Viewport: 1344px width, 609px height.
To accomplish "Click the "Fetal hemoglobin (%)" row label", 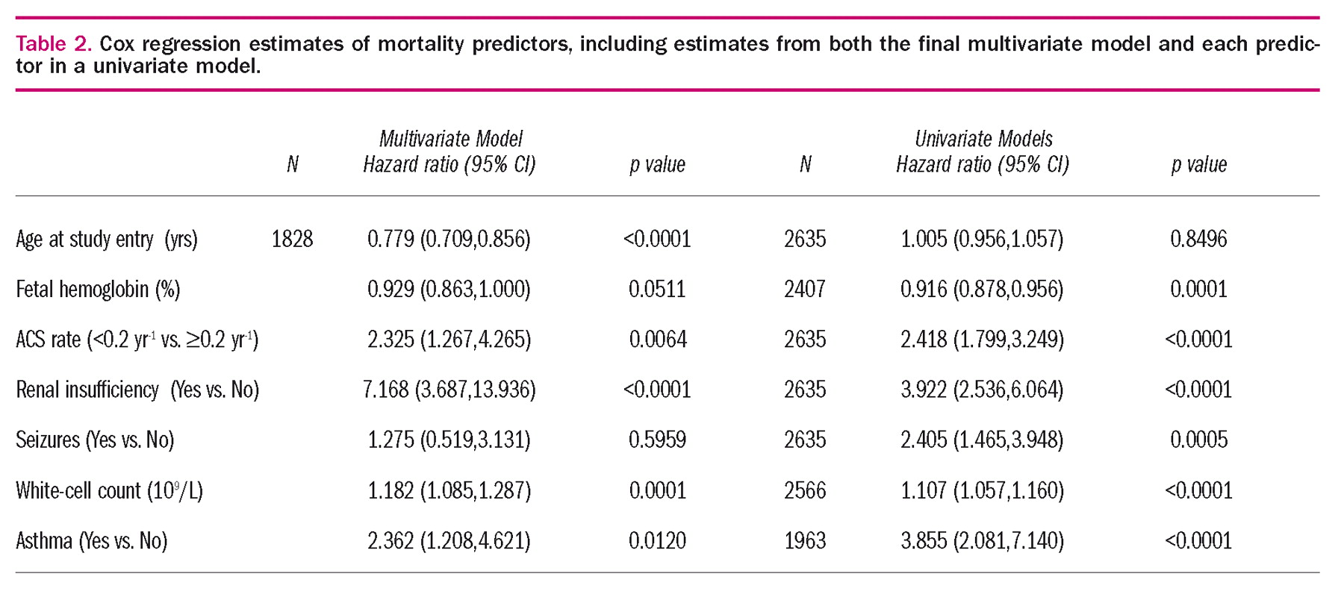I will pyautogui.click(x=98, y=290).
